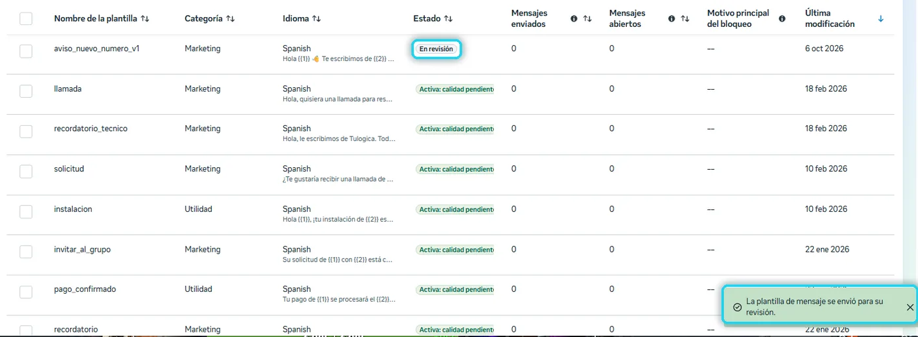
Task: Select date 10 feb 2026 in solicitud row
Action: coord(826,168)
